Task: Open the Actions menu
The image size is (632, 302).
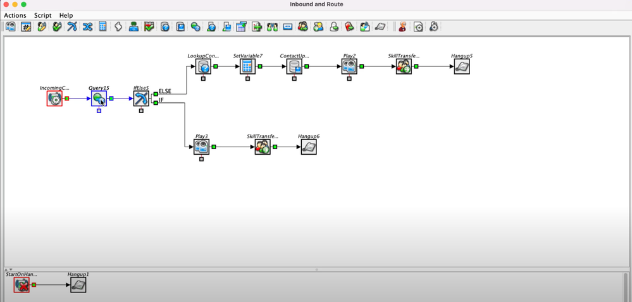Action: [x=15, y=15]
